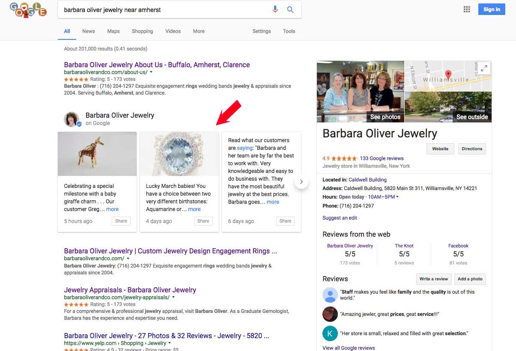Click Write a review button
Viewport: 516px width, 351px height.
point(433,279)
